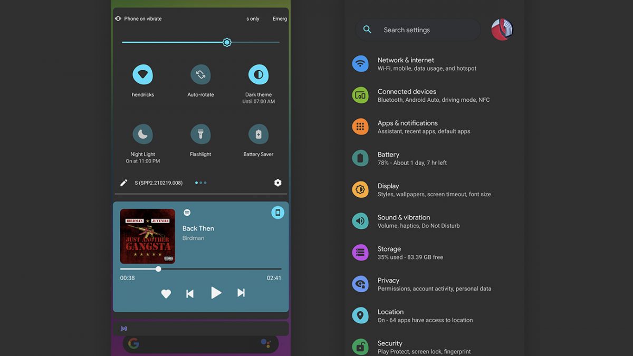Open the account profile avatar
Screen dimensions: 633x356
(502, 30)
